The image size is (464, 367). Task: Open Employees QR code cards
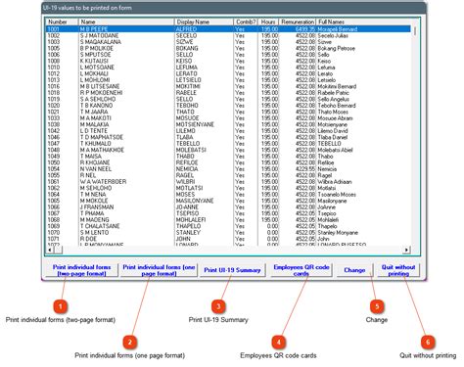click(x=302, y=270)
